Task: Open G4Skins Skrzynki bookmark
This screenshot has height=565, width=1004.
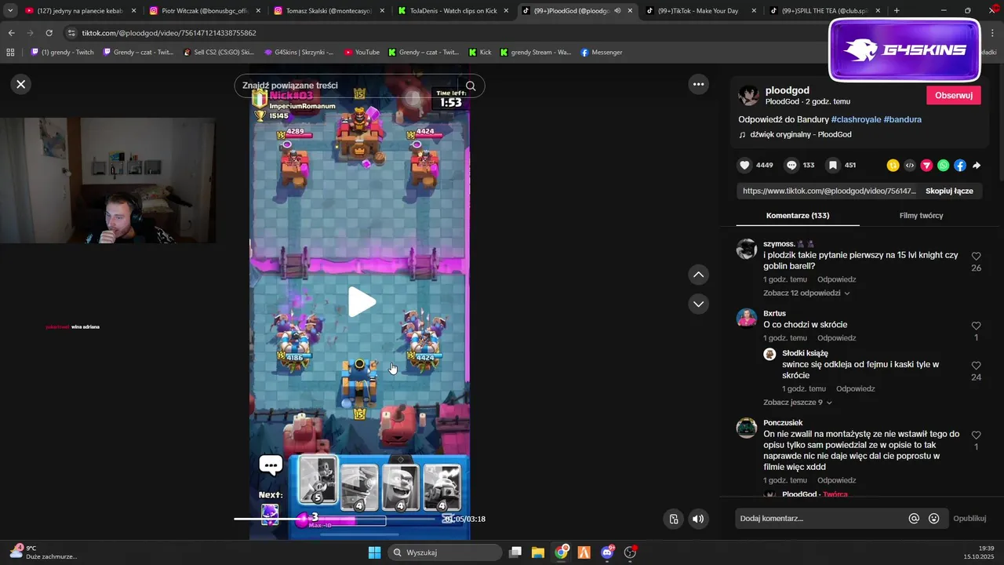Action: click(299, 53)
